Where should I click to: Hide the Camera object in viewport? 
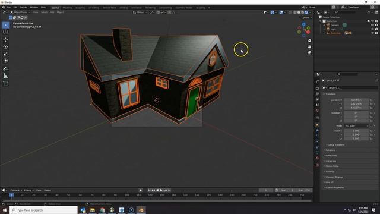pos(372,25)
